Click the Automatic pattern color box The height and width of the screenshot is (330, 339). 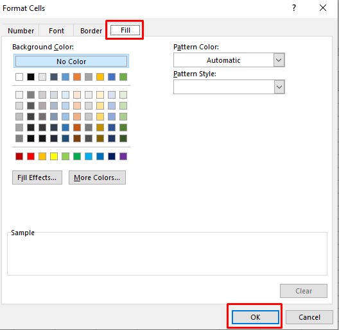[x=223, y=60]
